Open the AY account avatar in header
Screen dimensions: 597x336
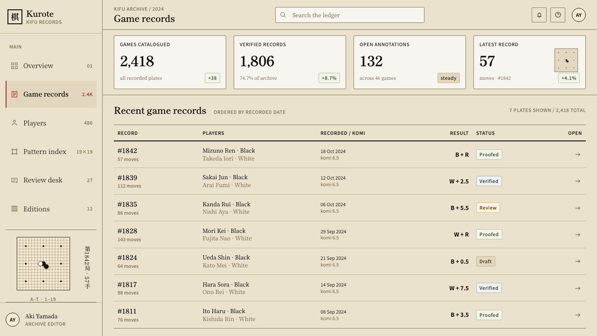pos(579,15)
